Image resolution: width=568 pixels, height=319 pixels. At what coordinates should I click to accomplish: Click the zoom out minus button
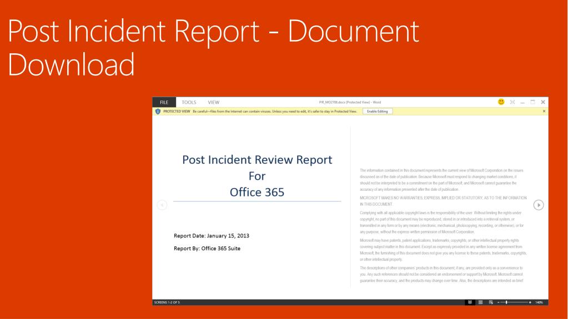pyautogui.click(x=499, y=302)
